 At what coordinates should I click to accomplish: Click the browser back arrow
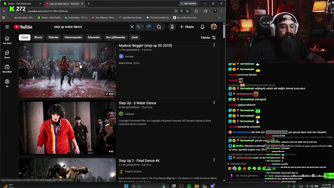tap(4, 11)
